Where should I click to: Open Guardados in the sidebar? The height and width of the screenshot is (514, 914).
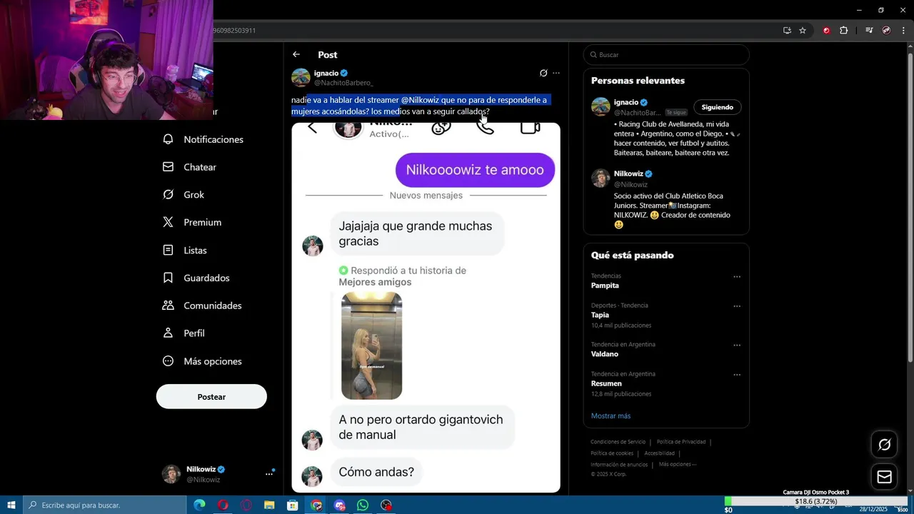196,278
